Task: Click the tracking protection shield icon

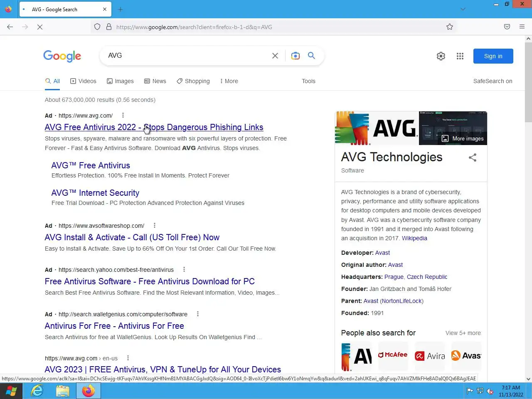Action: (97, 27)
